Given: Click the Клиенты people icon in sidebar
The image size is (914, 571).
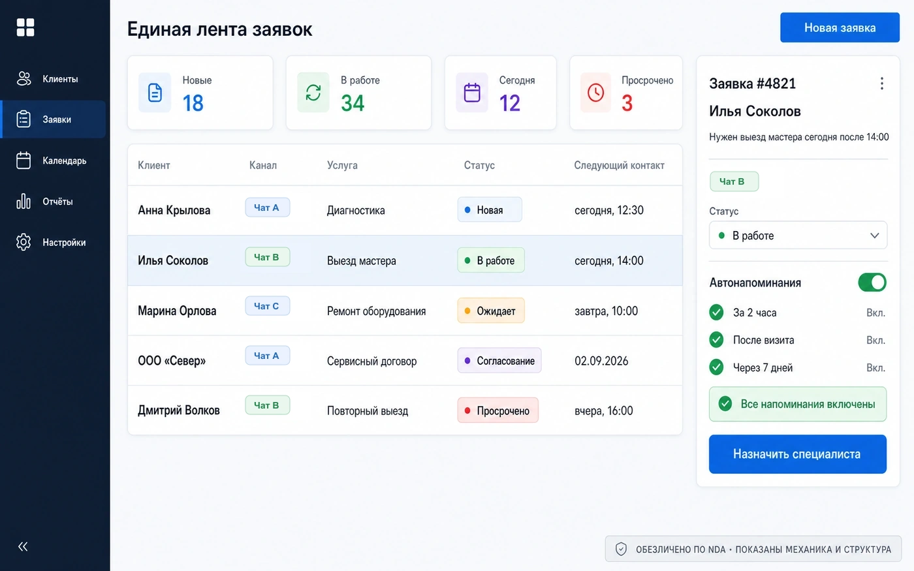Looking at the screenshot, I should (24, 79).
